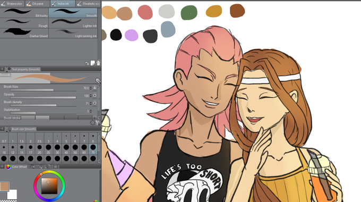Select the highlighted 70 brush size preset
361x202 pixels.
pos(93,149)
